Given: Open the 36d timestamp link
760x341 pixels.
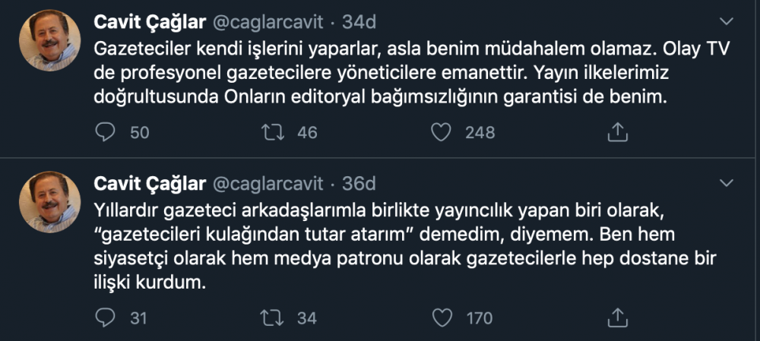Looking at the screenshot, I should pos(359,184).
